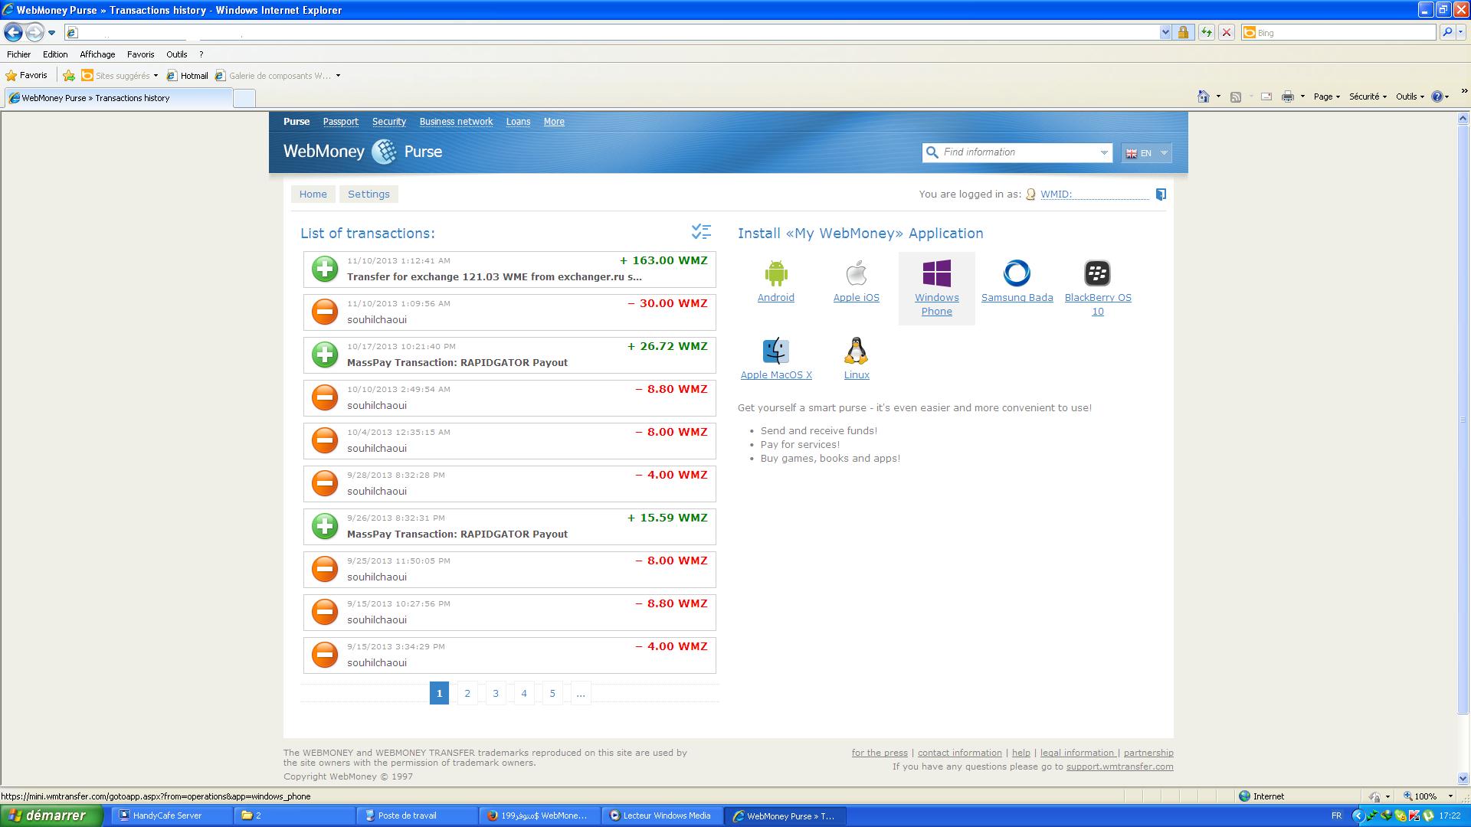Viewport: 1471px width, 827px height.
Task: Click the Samsung Bada app icon
Action: point(1017,273)
